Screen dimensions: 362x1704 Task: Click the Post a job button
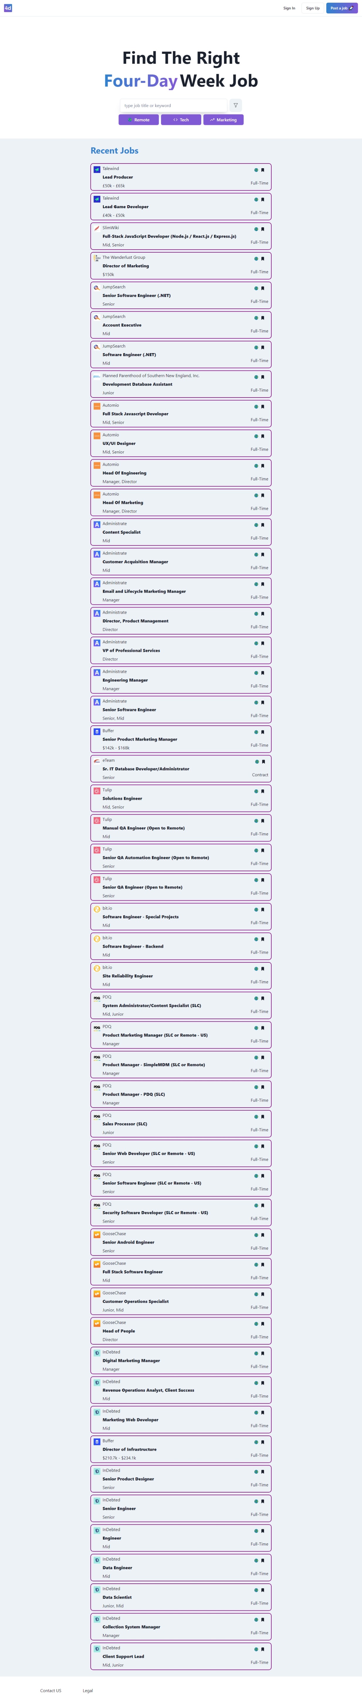point(341,8)
